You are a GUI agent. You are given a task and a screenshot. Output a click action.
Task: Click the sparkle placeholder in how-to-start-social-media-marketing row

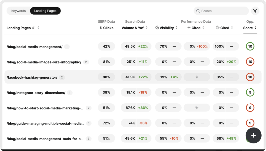(197, 108)
